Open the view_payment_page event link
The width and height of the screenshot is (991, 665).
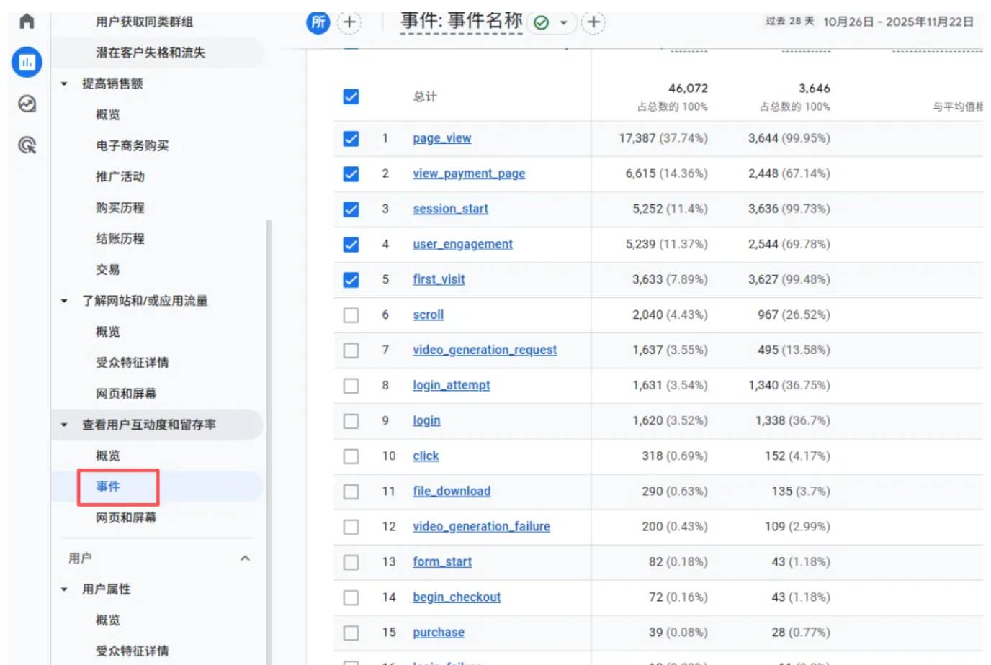click(469, 173)
